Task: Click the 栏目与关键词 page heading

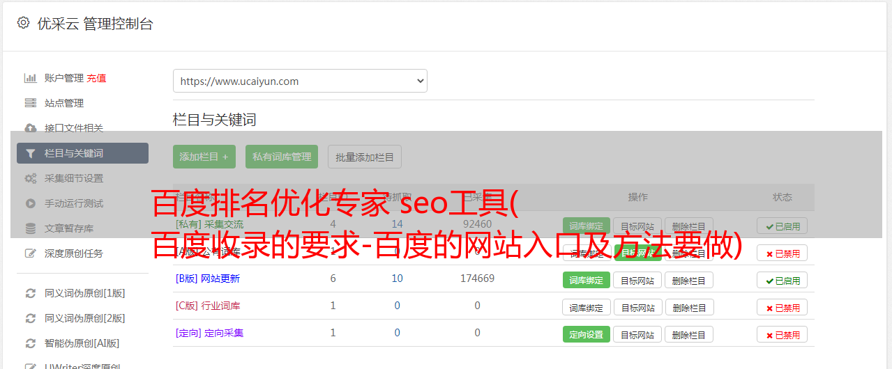Action: click(x=215, y=120)
